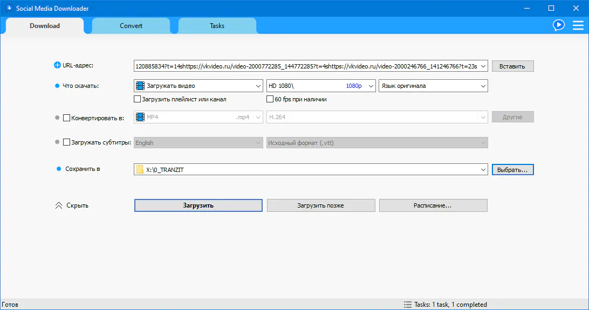Click the double-chevron Скрыть collapse icon
This screenshot has width=589, height=310.
[x=59, y=205]
